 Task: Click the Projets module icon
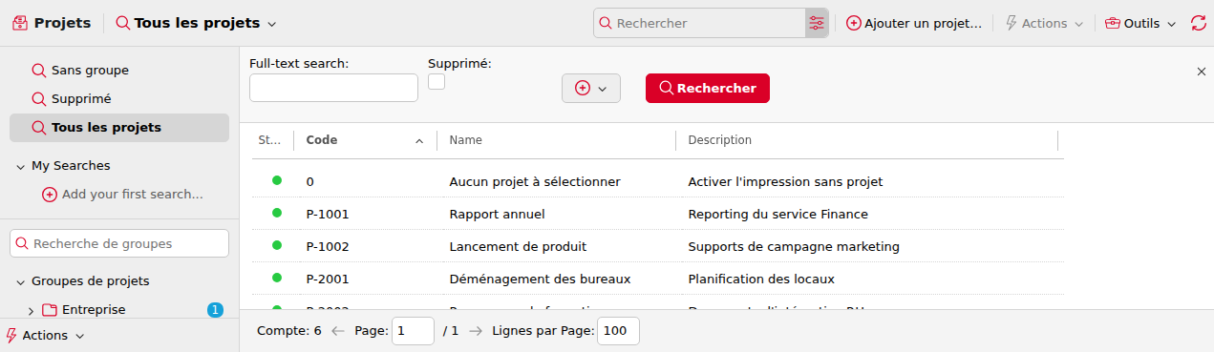point(20,23)
